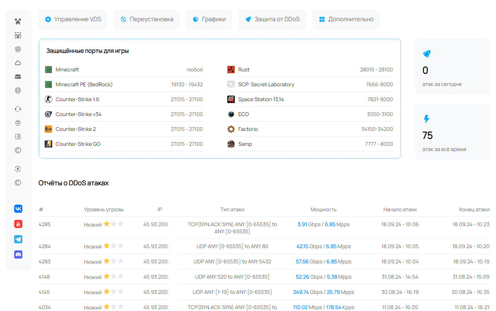Click the Counter-Strike v34 game icon

[48, 114]
